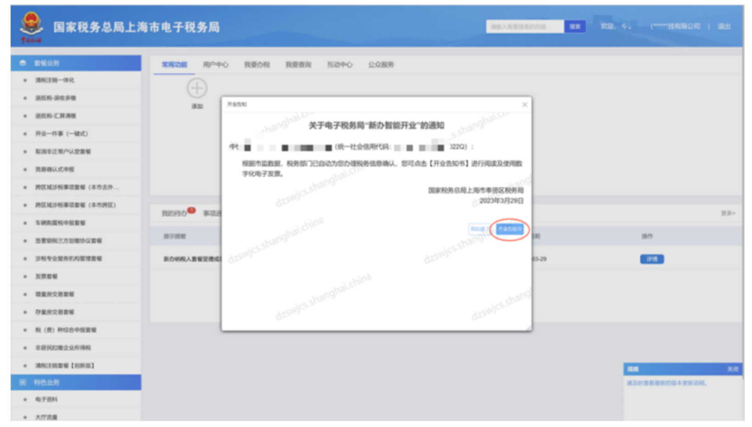Select 存量房交易套餐 in the sidebar

tap(55, 312)
